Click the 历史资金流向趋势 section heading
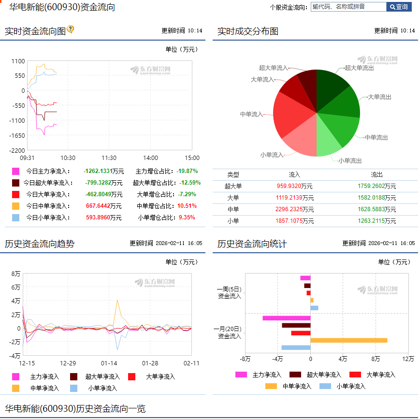420x419 pixels. pos(40,244)
